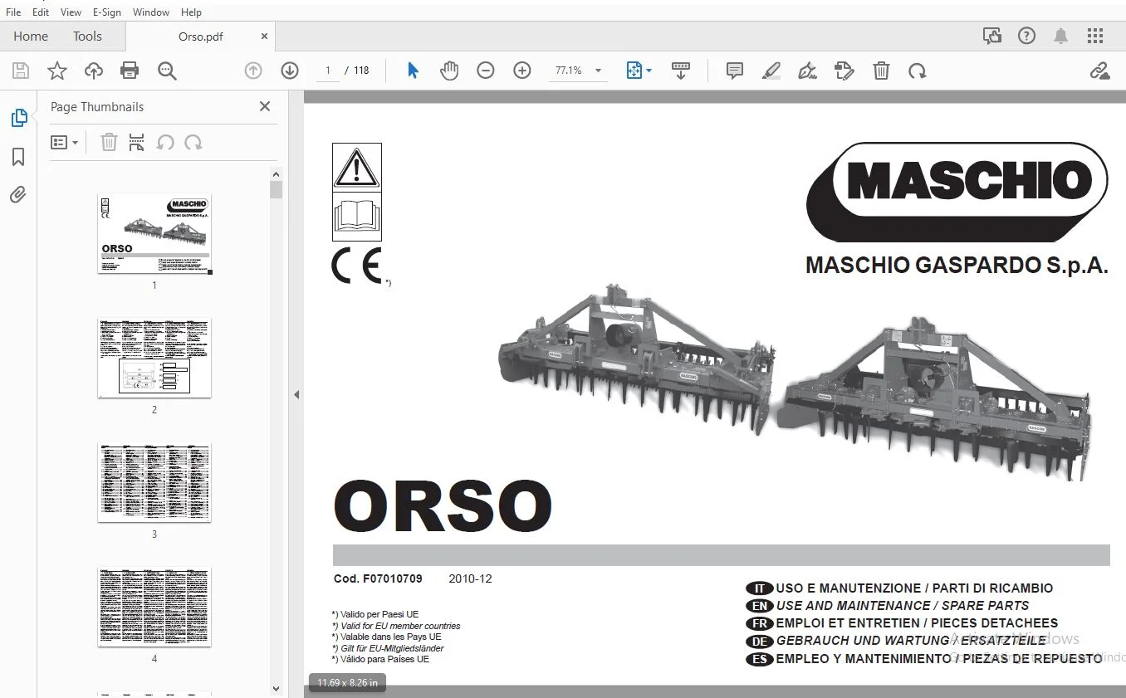Switch to the Home tab
Image resolution: width=1126 pixels, height=698 pixels.
coord(31,37)
